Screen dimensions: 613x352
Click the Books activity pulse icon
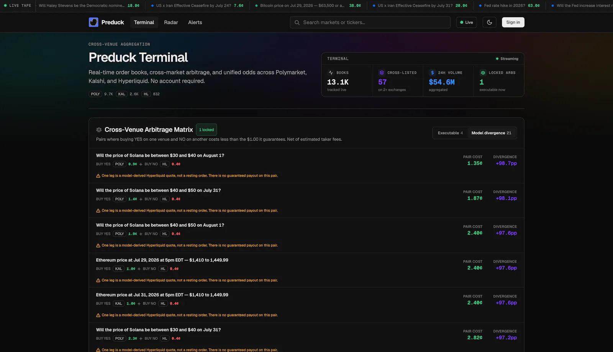[x=331, y=73]
